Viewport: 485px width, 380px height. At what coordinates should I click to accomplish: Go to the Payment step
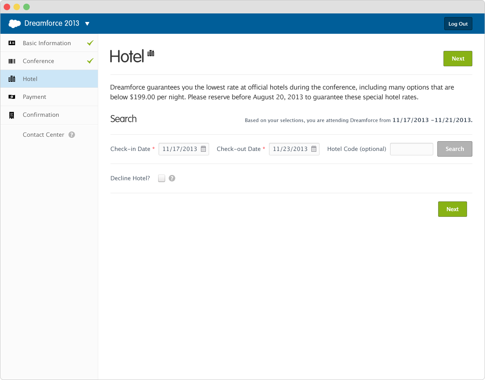[x=49, y=96]
